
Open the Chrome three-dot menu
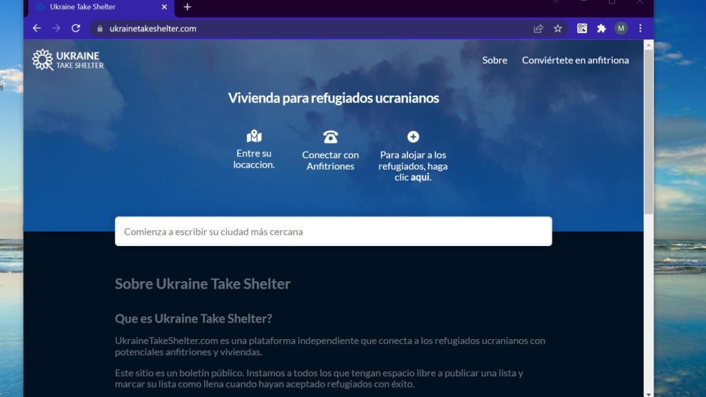click(641, 28)
